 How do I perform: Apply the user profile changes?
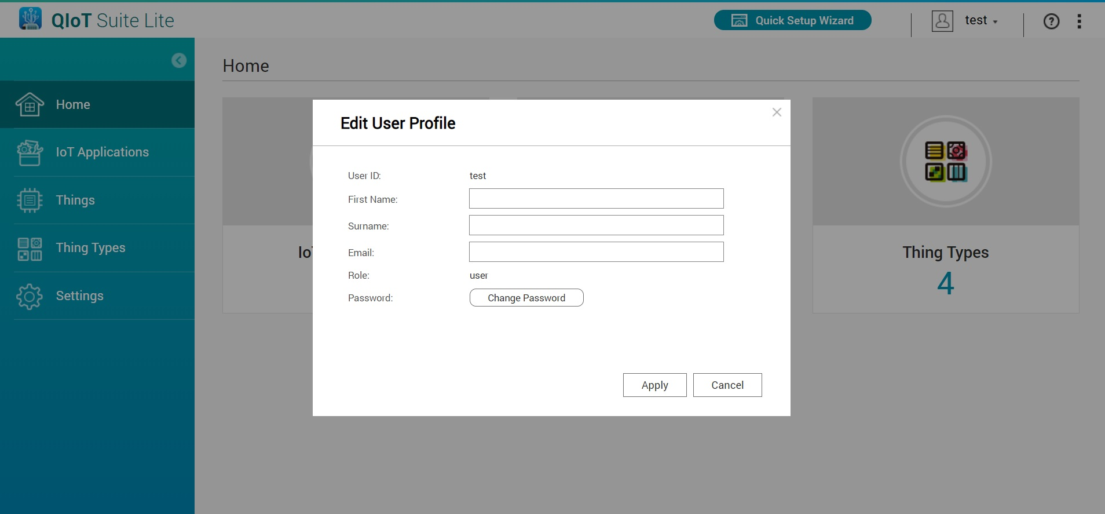(654, 385)
